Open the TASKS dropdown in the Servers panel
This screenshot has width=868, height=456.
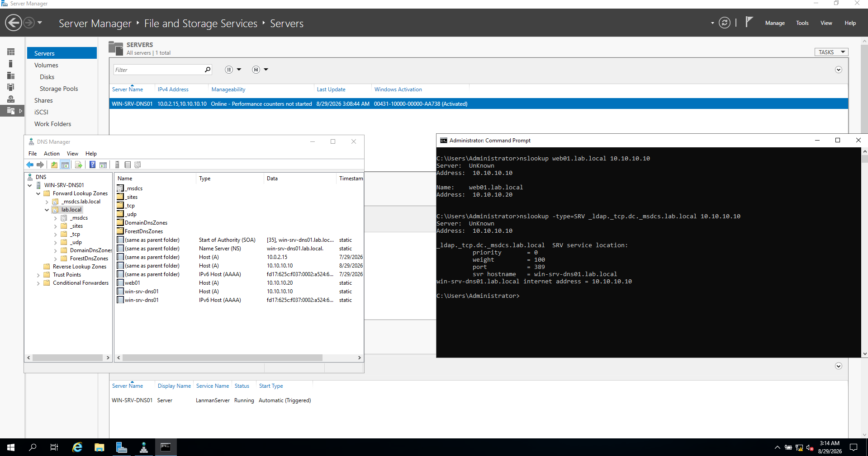click(831, 52)
